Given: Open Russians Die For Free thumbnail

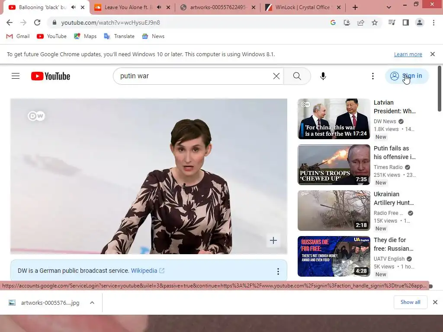Looking at the screenshot, I should (334, 256).
